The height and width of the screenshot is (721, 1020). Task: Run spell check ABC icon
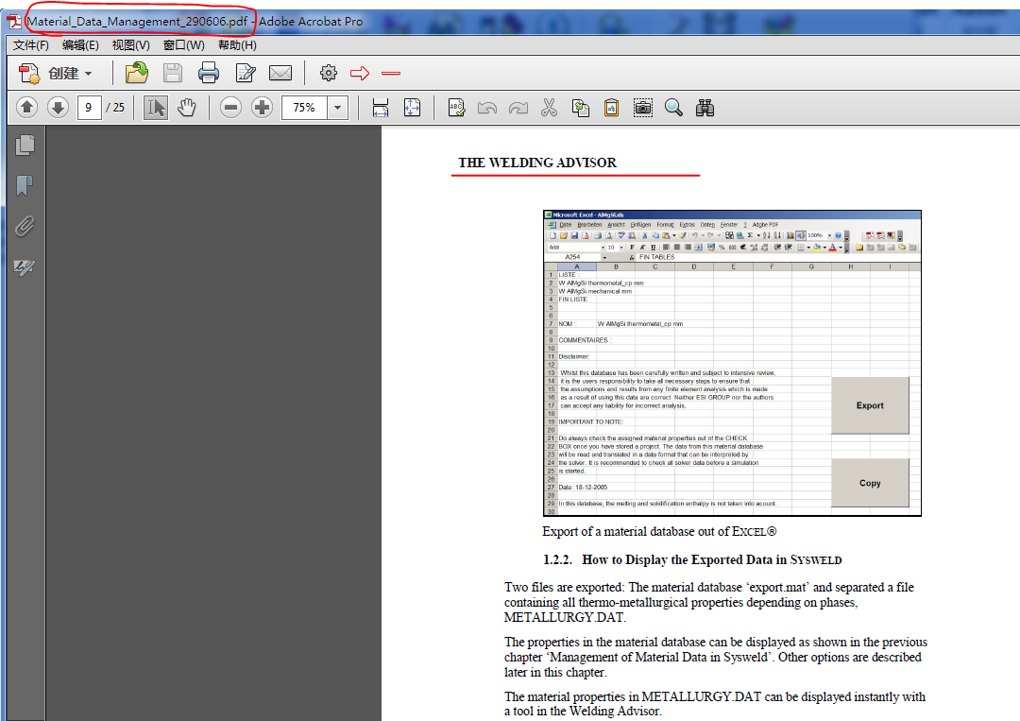457,108
